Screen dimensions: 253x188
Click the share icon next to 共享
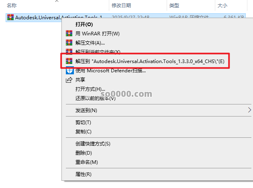[x=69, y=80]
